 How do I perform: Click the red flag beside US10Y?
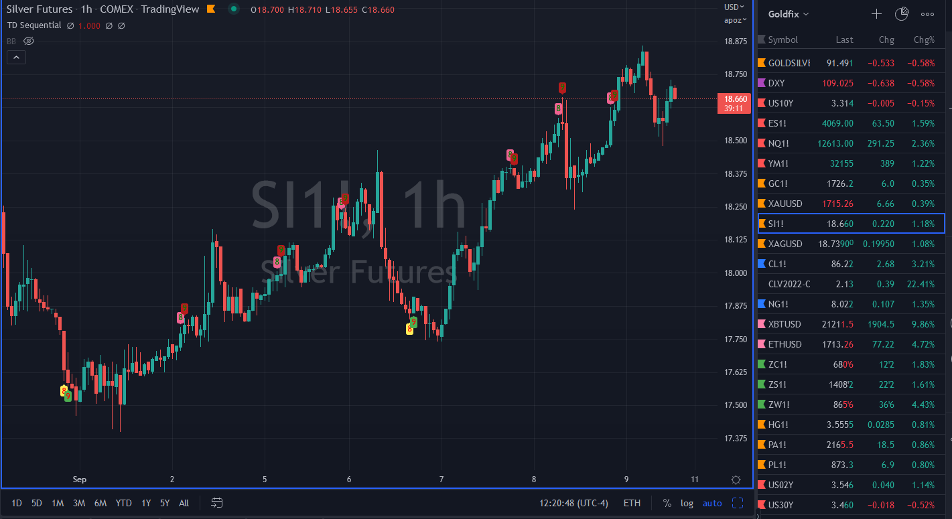coord(761,103)
